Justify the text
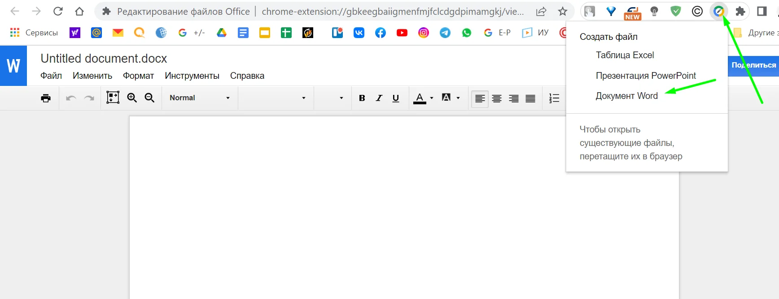779x299 pixels. coord(530,98)
